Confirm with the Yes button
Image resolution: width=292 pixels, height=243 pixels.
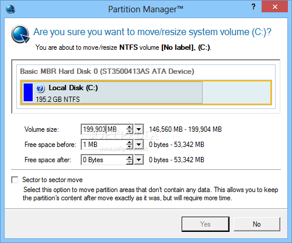pos(206,224)
